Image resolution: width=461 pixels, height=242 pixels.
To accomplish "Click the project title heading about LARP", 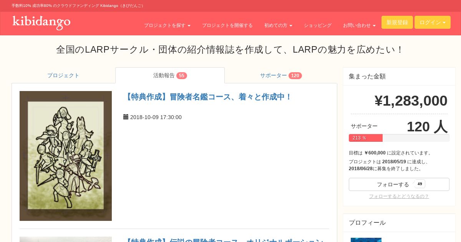I will 230,50.
